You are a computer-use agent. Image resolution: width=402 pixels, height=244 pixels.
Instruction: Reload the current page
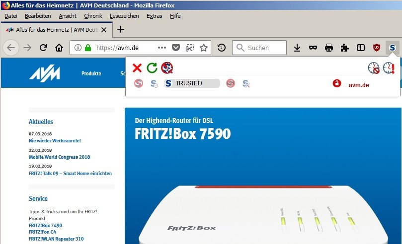coord(43,48)
